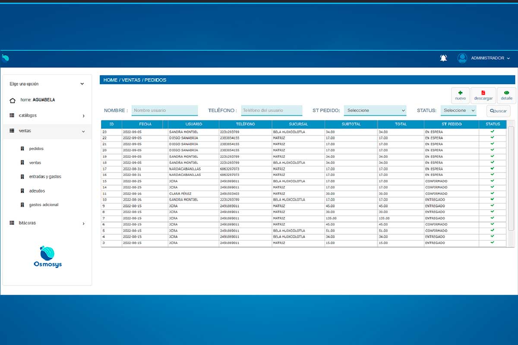Select the 135.00 subtotal cell
Screen dimensions: 518x345
click(351, 218)
